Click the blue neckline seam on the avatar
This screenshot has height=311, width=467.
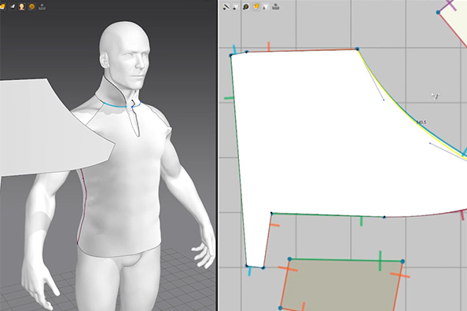(x=114, y=104)
